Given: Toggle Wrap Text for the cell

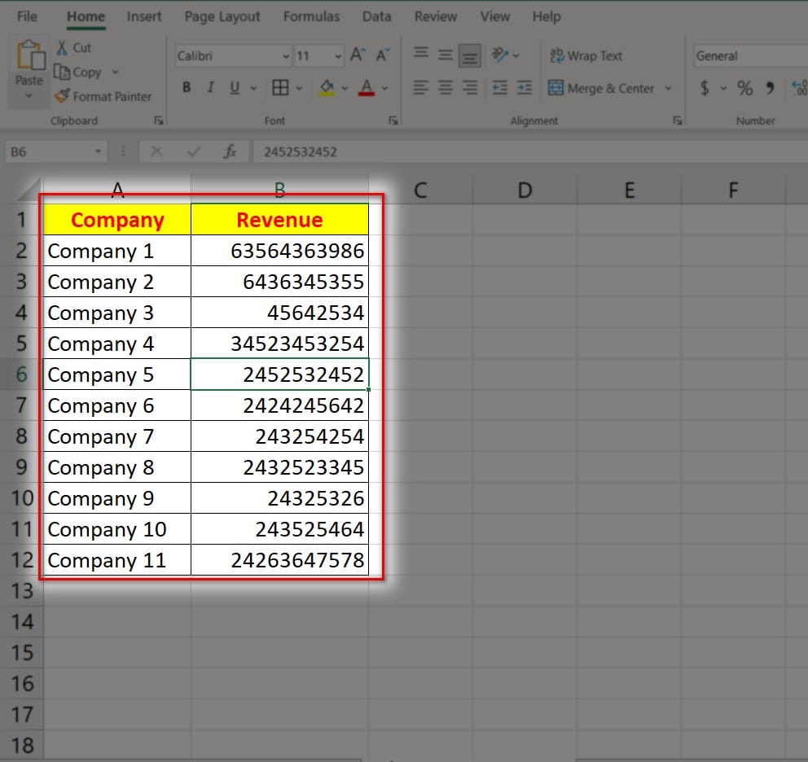Looking at the screenshot, I should coord(586,55).
